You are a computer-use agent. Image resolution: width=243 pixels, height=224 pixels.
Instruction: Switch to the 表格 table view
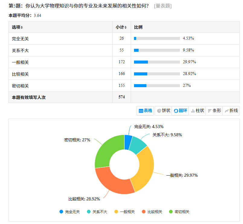pos(145,111)
